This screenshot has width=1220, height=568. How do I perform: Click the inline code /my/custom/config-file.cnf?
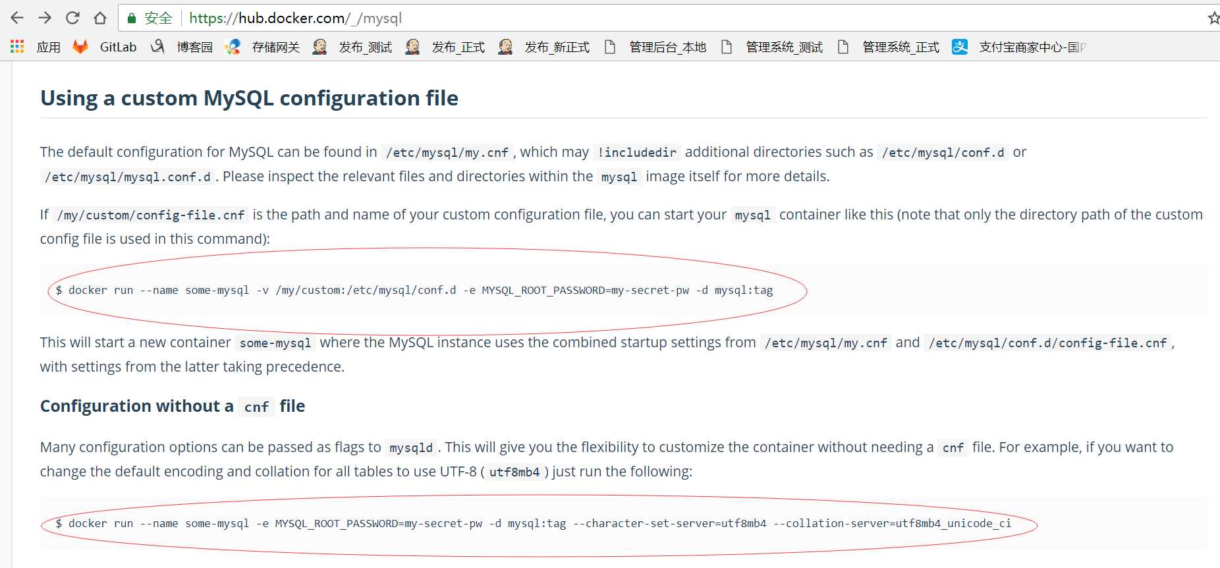point(151,215)
